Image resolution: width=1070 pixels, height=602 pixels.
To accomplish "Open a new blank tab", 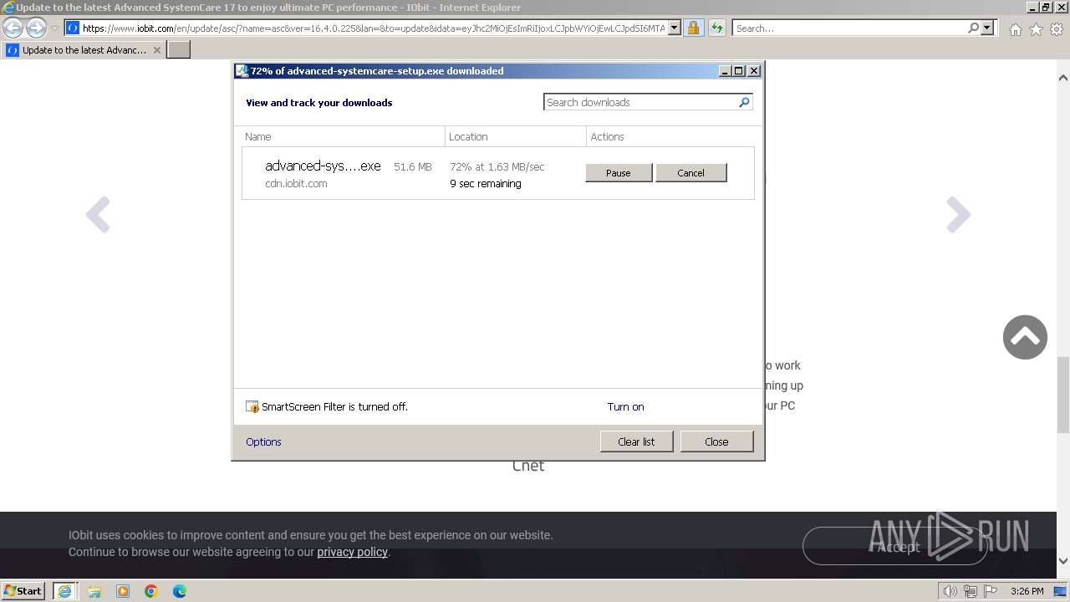I will [179, 50].
